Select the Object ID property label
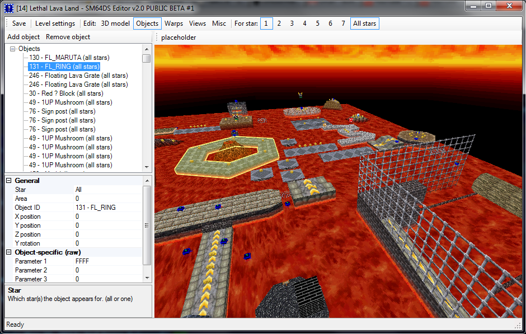Image resolution: width=526 pixels, height=334 pixels. click(27, 208)
